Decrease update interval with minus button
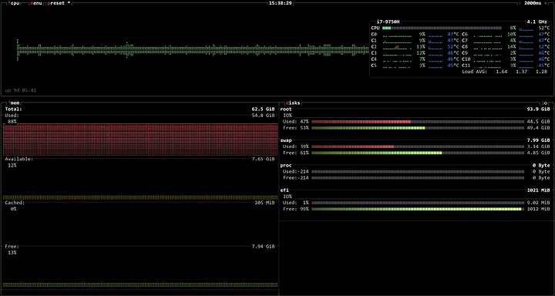Screen dimensions: 555x296 [520, 3]
